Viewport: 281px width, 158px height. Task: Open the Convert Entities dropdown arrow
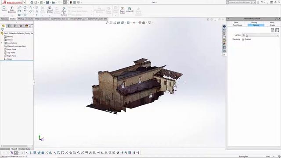(x=50, y=15)
